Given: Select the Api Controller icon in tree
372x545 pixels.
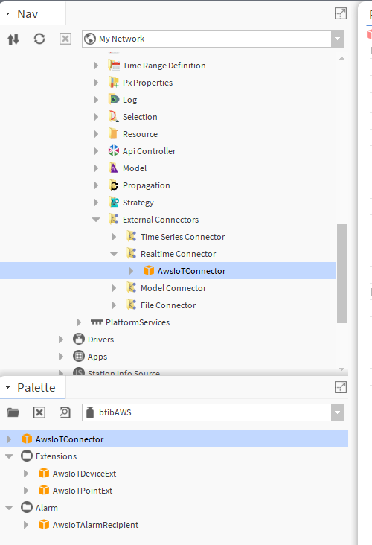Looking at the screenshot, I should (114, 151).
